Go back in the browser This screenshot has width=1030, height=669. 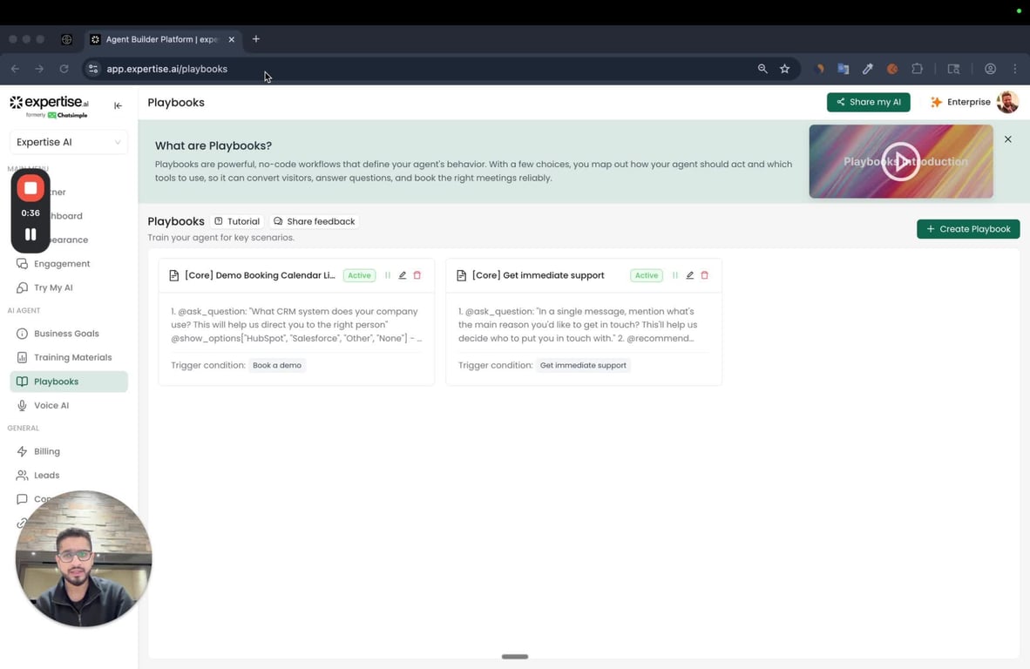[x=15, y=69]
